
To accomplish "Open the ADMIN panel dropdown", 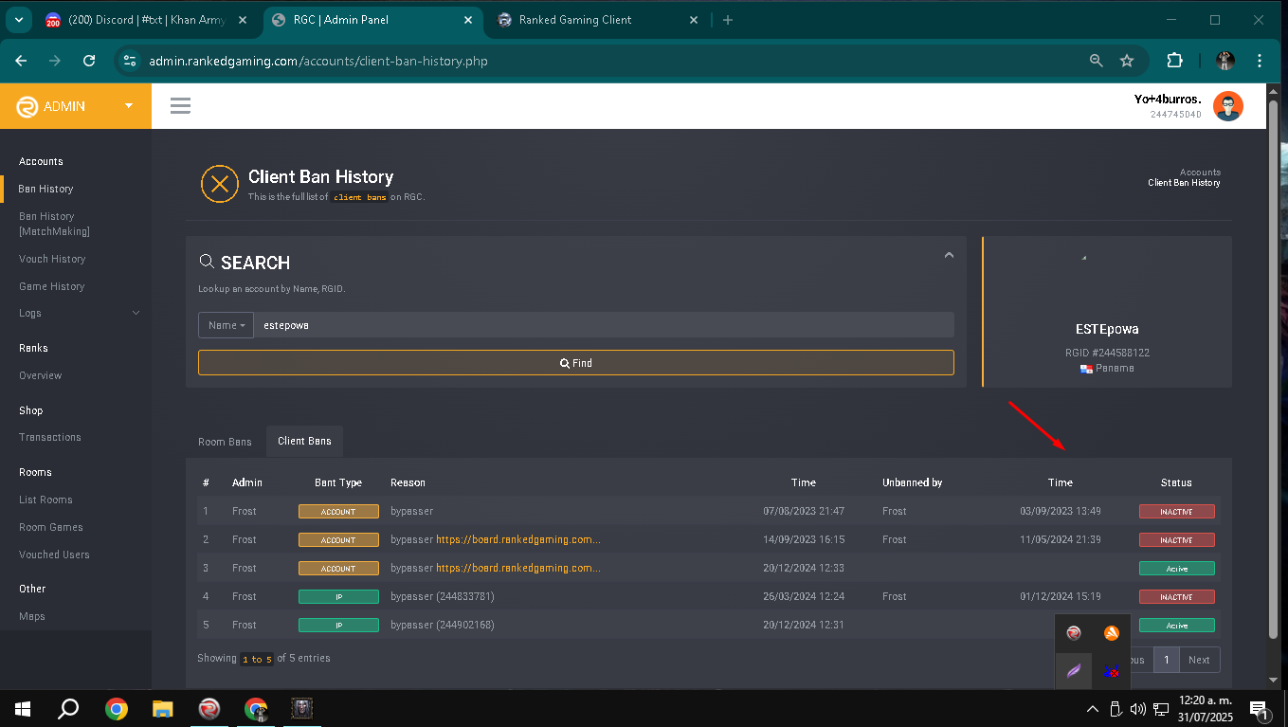I will point(76,105).
